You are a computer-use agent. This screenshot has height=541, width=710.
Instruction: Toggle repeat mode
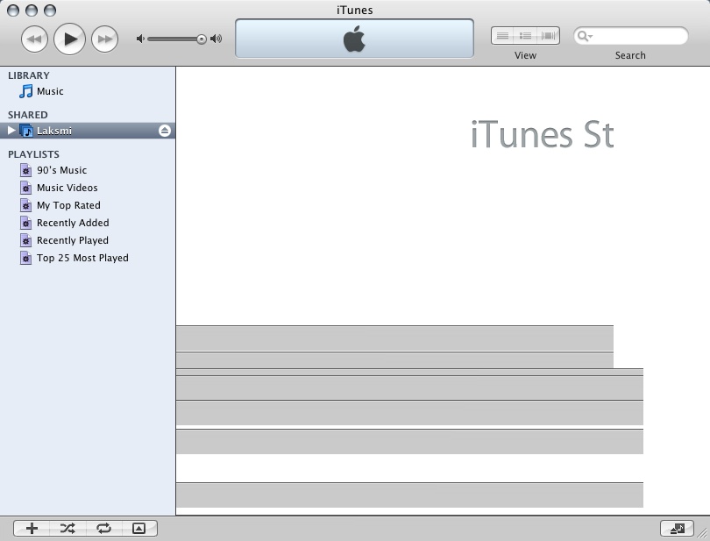[x=103, y=529]
